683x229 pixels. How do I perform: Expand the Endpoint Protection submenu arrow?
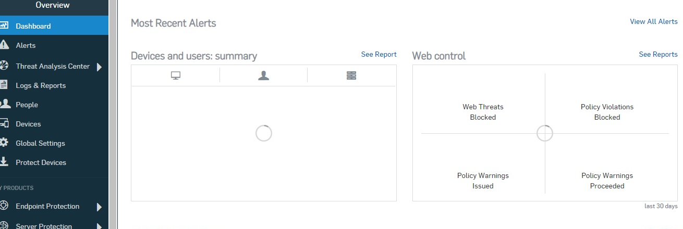99,207
